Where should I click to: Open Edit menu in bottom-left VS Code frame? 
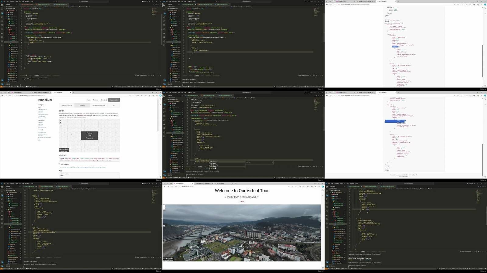click(8, 183)
